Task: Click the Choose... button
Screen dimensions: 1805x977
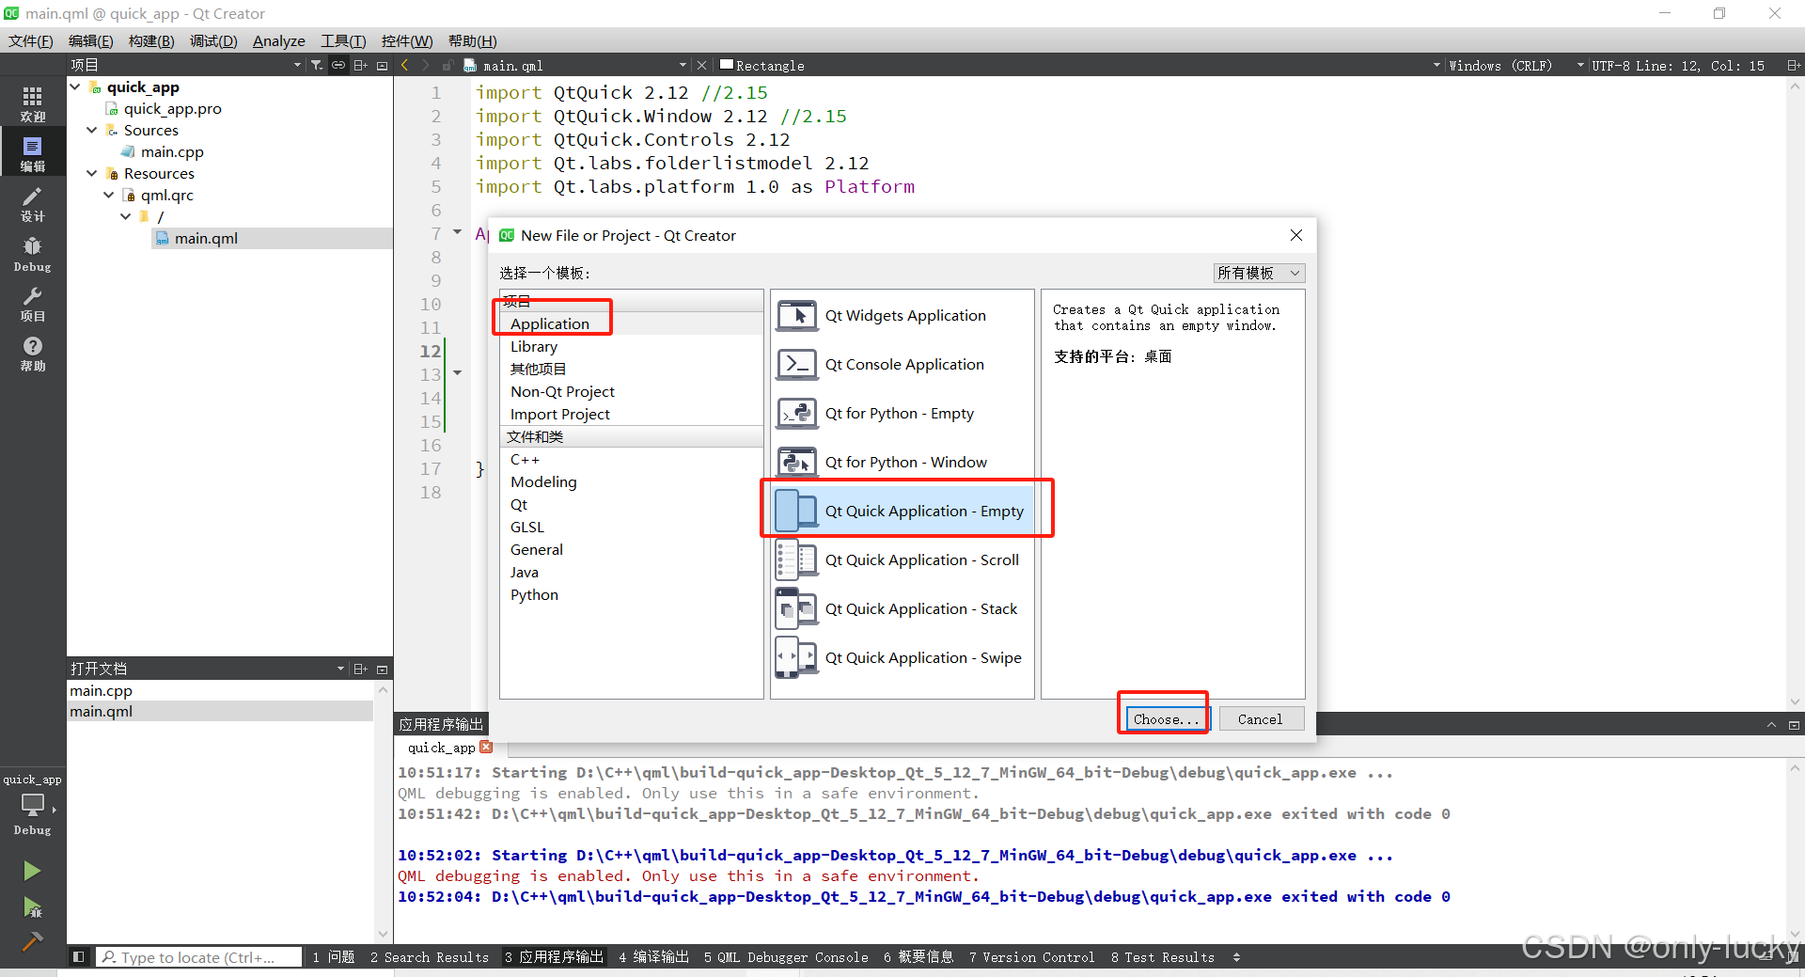Action: click(1166, 718)
